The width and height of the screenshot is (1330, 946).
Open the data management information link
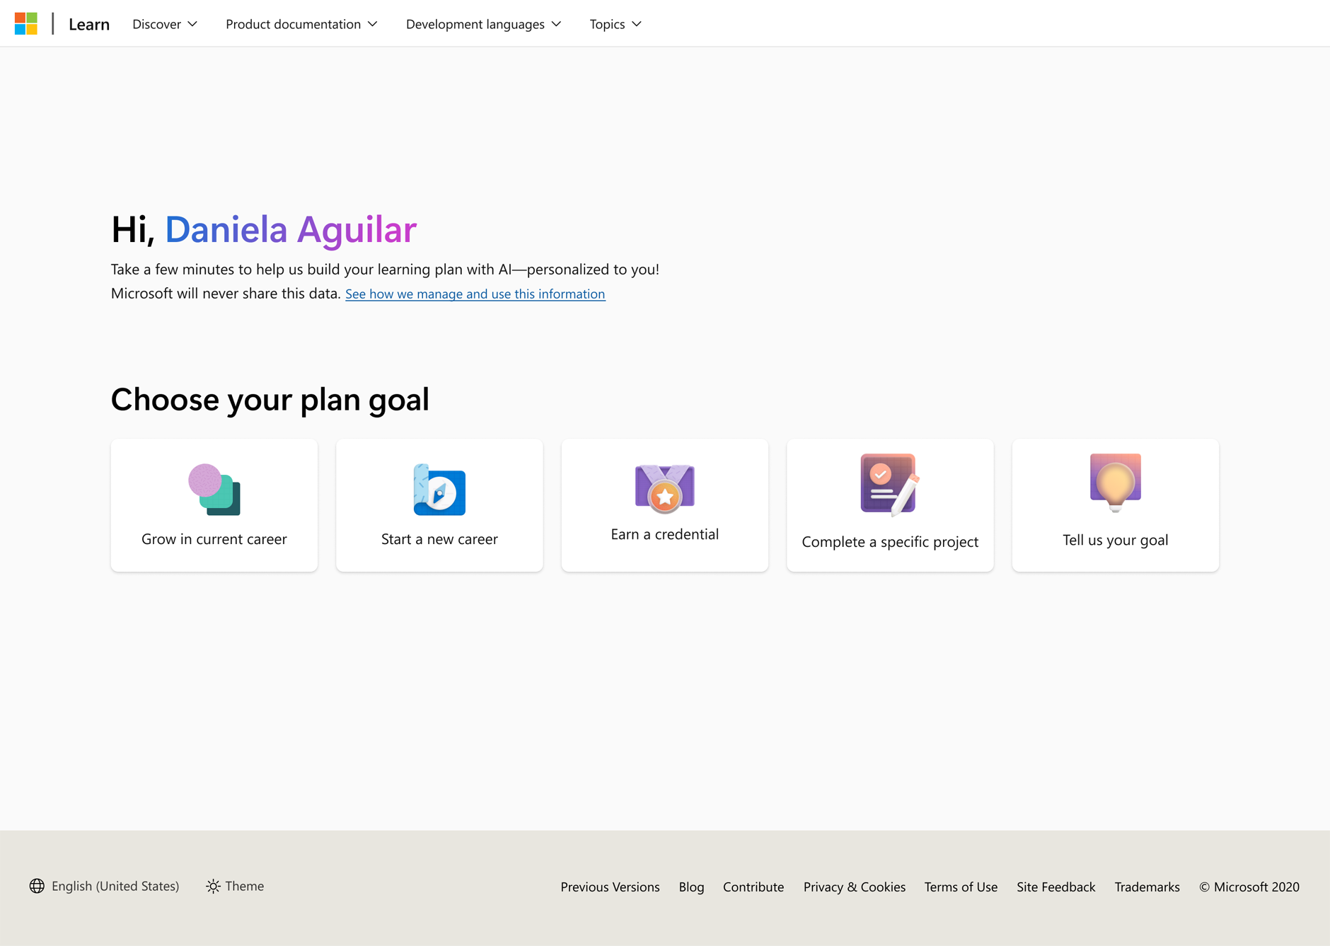[x=475, y=294]
